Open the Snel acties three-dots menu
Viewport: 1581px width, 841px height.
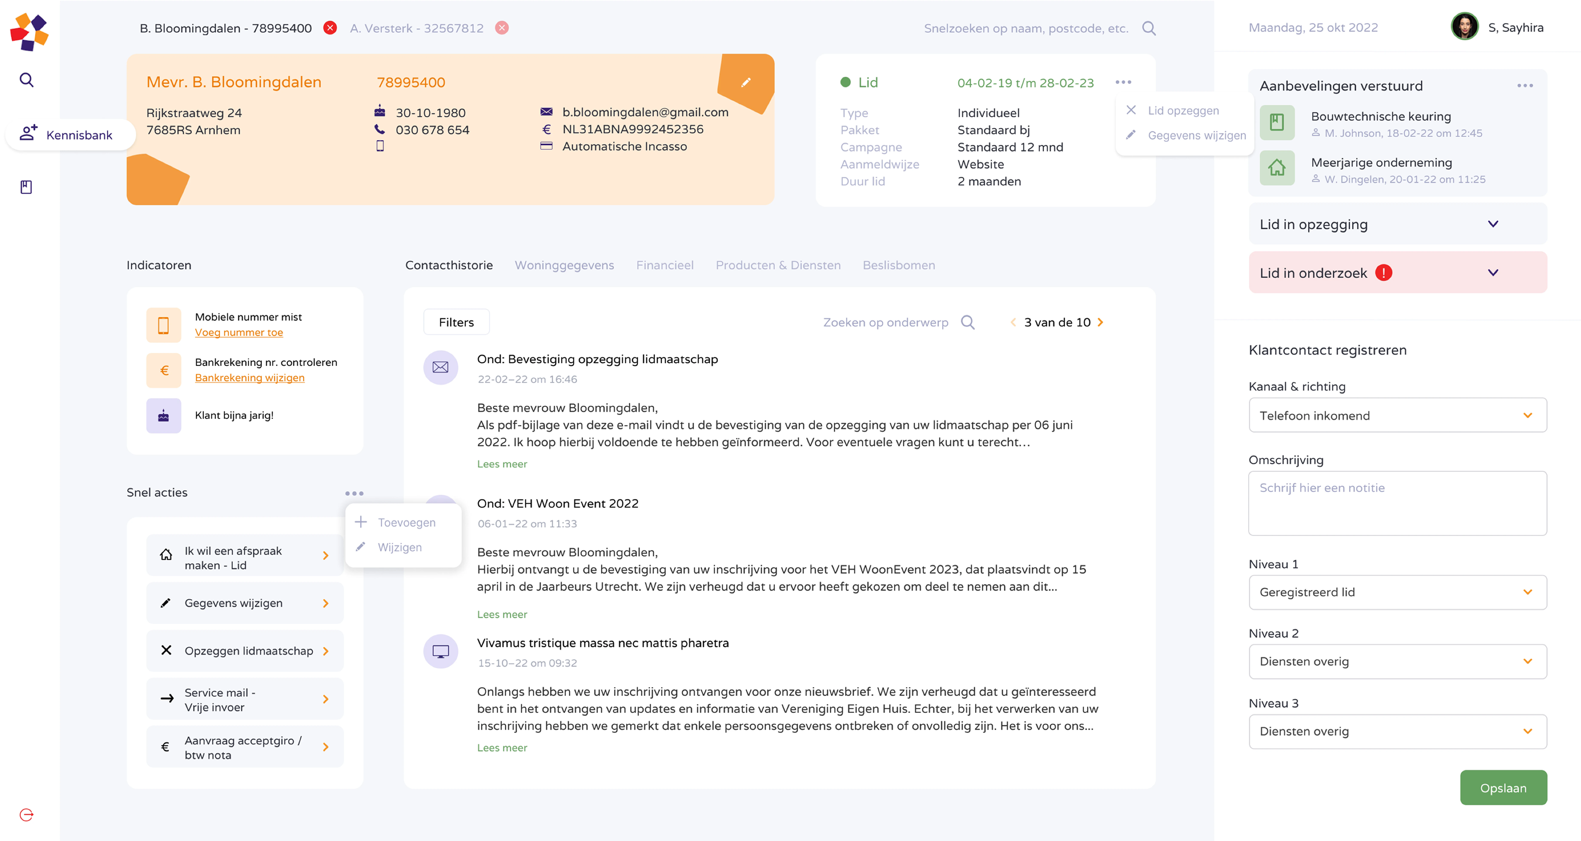click(x=354, y=493)
